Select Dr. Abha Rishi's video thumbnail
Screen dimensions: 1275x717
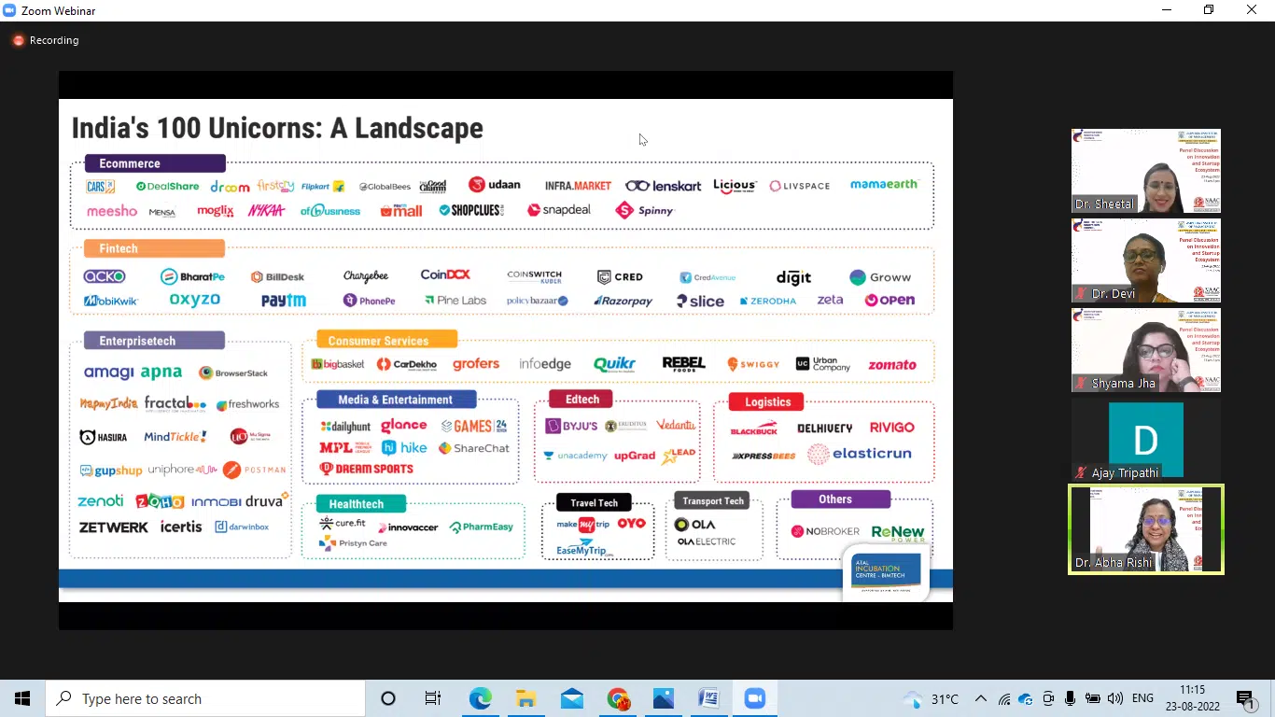(1145, 529)
